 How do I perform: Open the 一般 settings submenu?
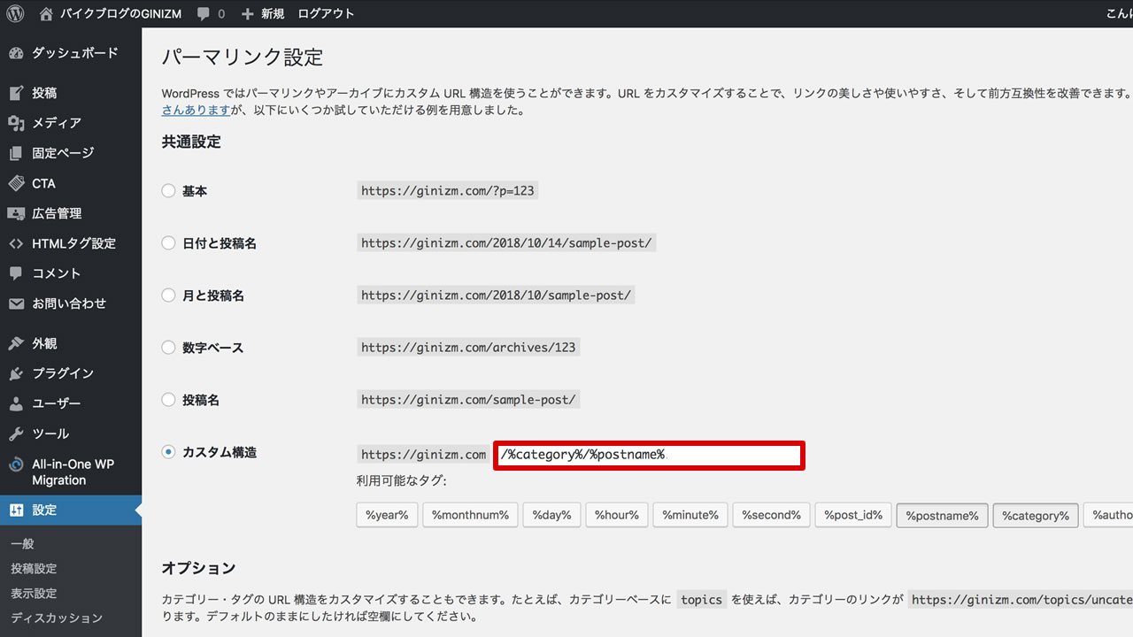22,544
